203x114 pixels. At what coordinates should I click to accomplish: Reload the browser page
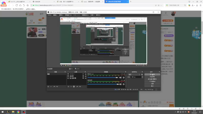pyautogui.click(x=16, y=5)
